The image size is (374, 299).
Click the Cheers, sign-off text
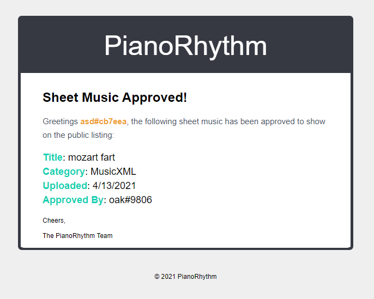tap(54, 221)
